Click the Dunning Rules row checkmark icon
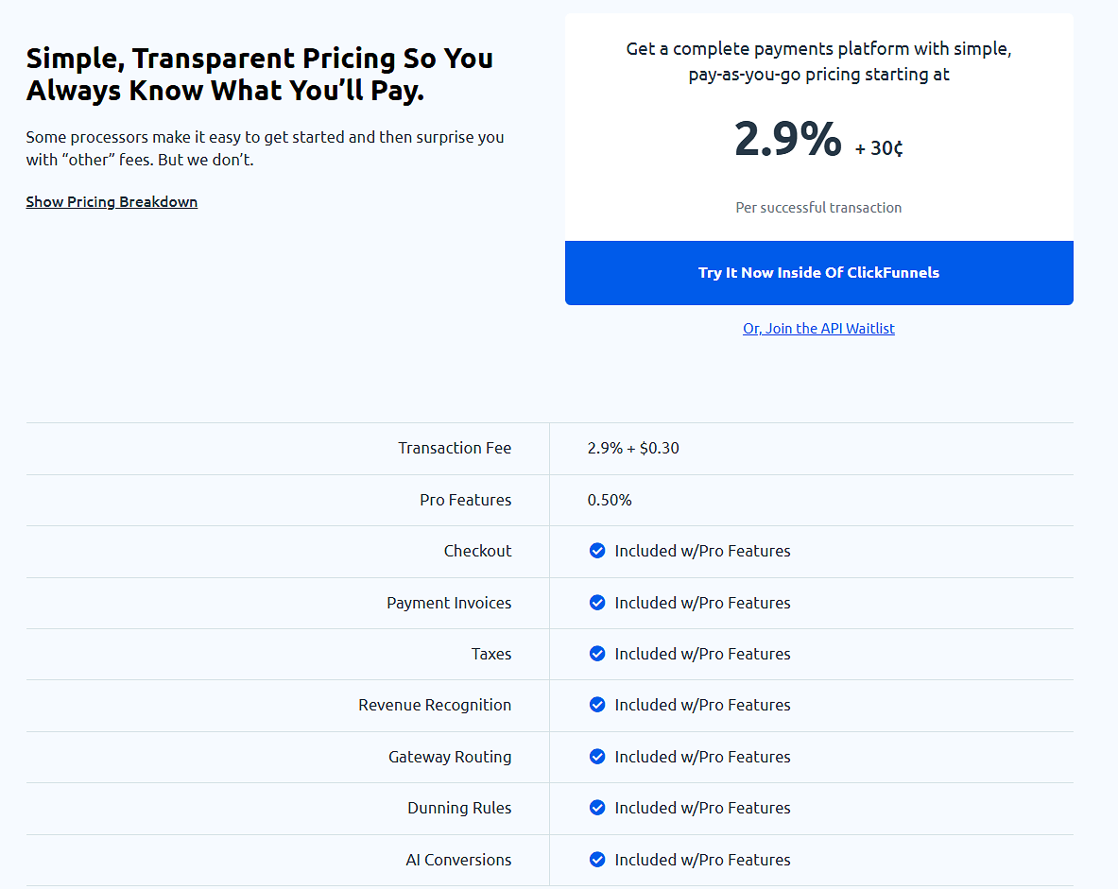This screenshot has width=1118, height=889. [x=597, y=807]
